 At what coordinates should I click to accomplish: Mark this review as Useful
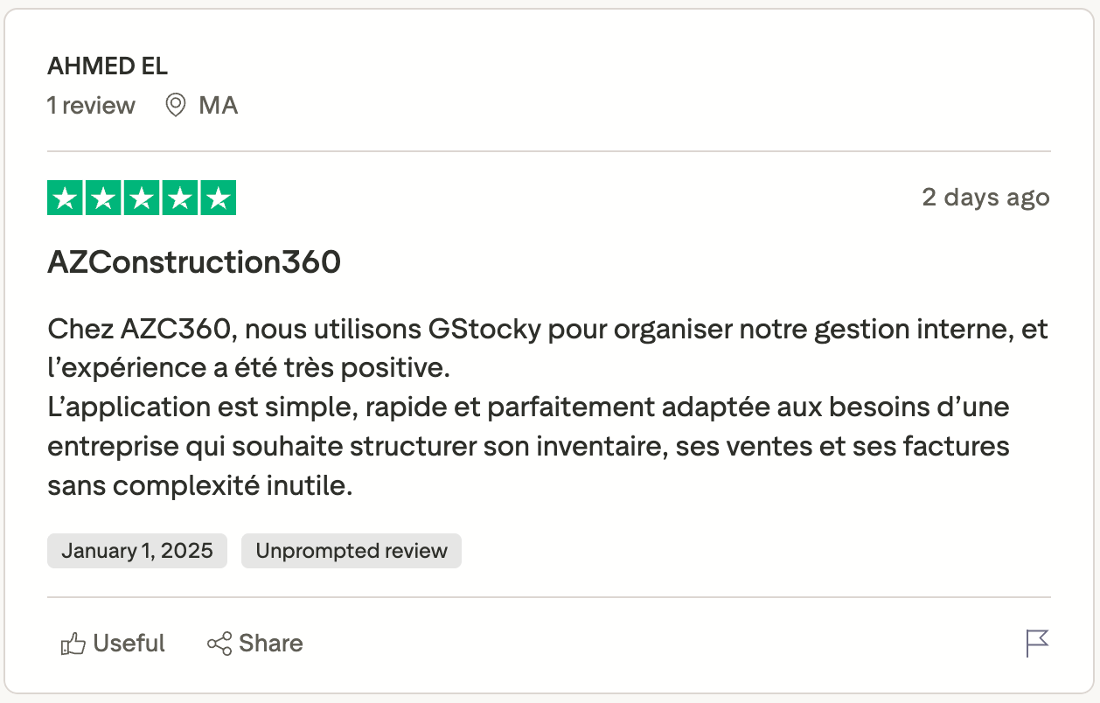pos(112,644)
